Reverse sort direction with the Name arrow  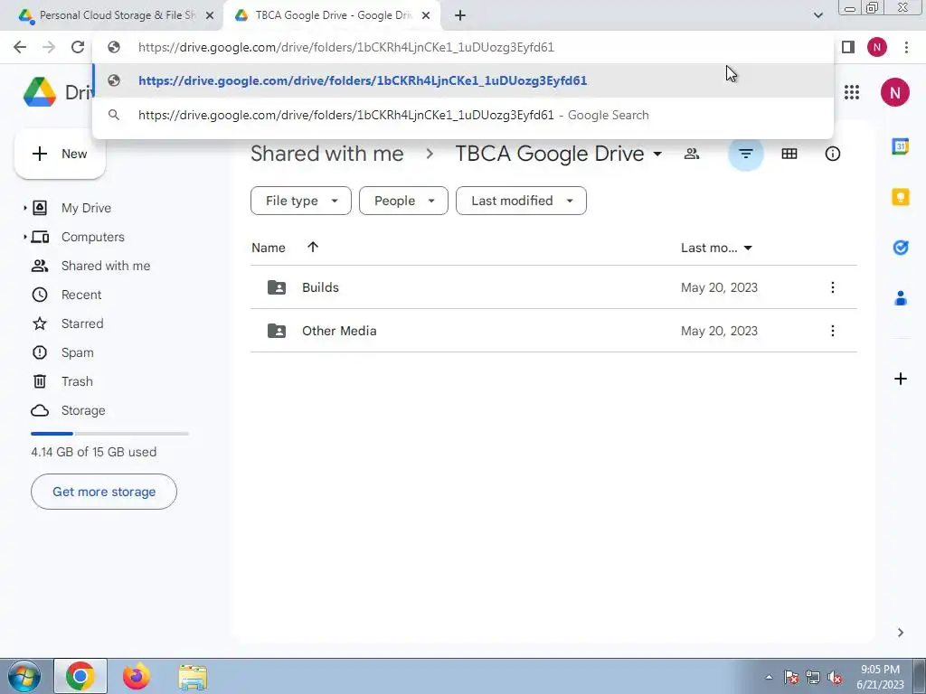tap(312, 248)
